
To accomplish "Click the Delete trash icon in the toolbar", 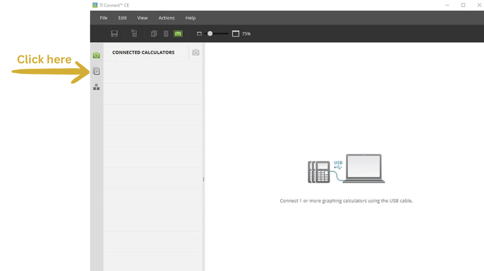I will point(166,33).
